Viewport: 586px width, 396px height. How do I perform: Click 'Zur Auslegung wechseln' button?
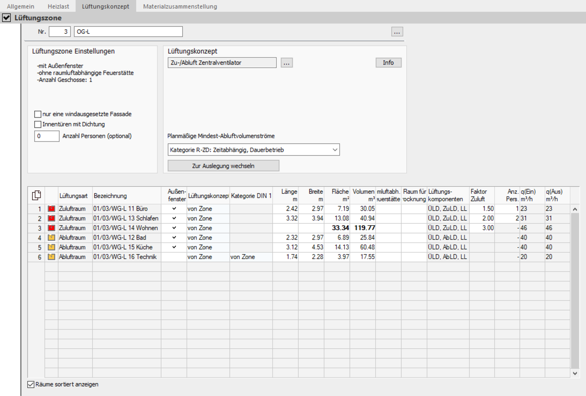point(223,166)
